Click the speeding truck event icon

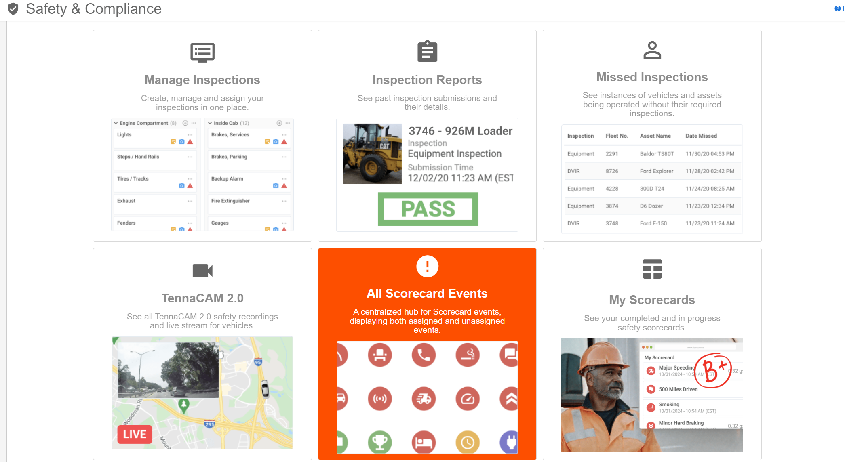424,399
